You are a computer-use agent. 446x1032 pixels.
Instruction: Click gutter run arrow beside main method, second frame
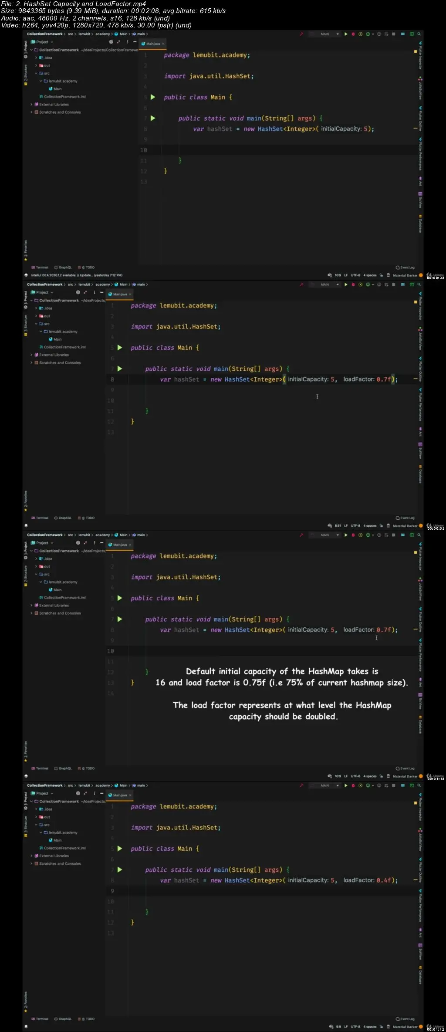120,369
